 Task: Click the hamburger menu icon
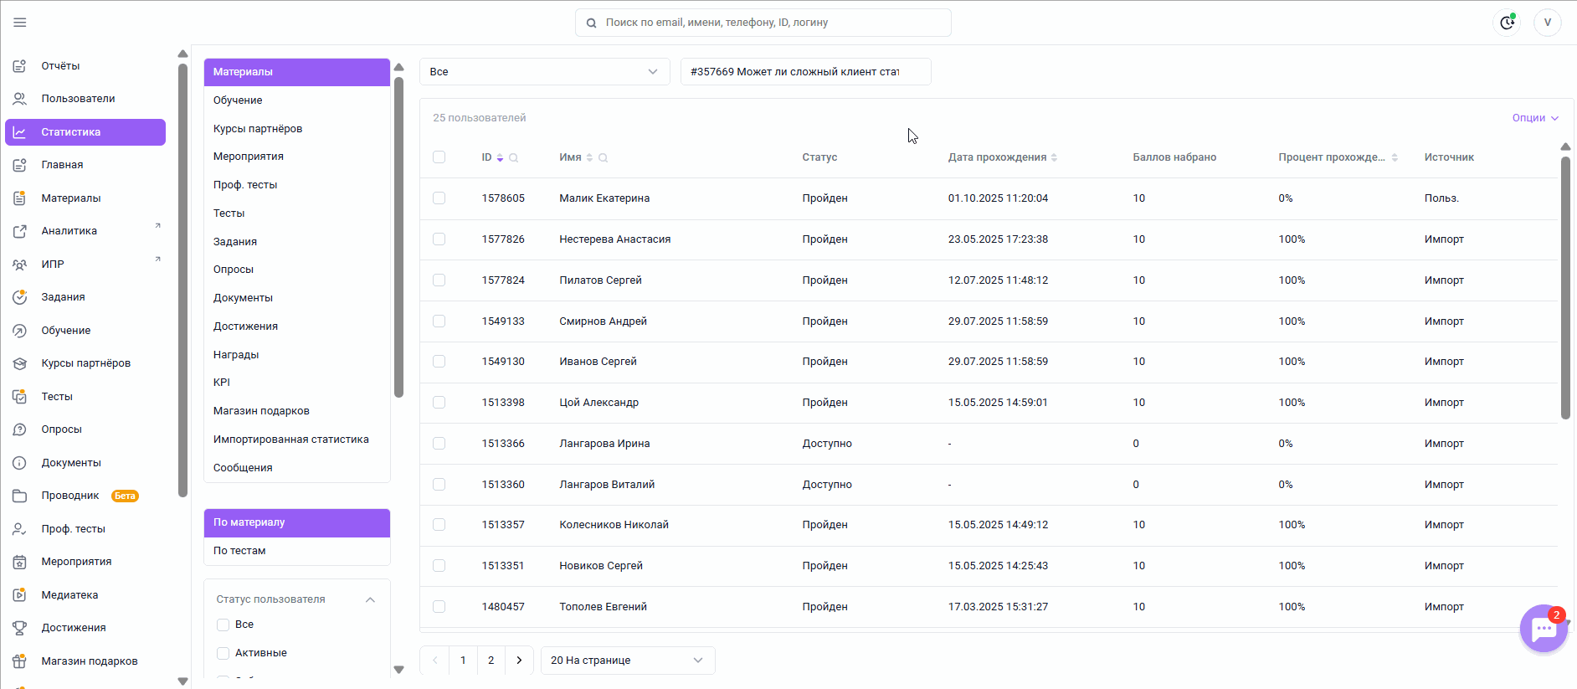(x=20, y=23)
